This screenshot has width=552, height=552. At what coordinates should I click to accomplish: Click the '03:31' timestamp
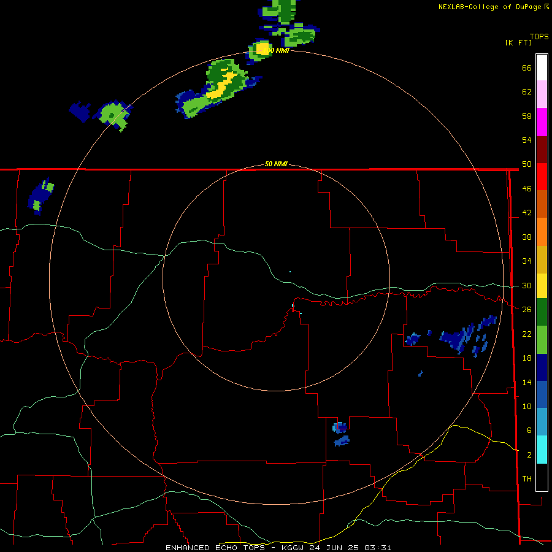[378, 548]
